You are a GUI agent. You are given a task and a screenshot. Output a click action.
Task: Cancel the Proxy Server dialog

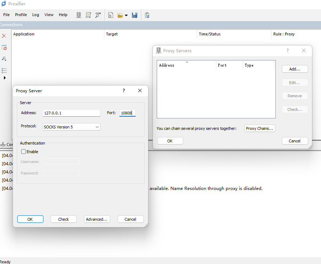pos(131,219)
